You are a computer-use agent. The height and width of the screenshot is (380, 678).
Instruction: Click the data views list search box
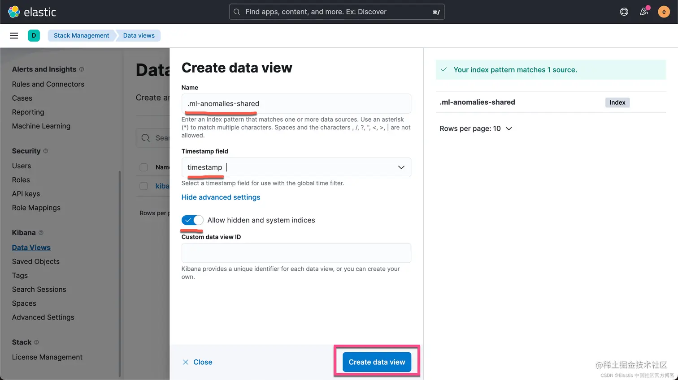click(x=153, y=138)
